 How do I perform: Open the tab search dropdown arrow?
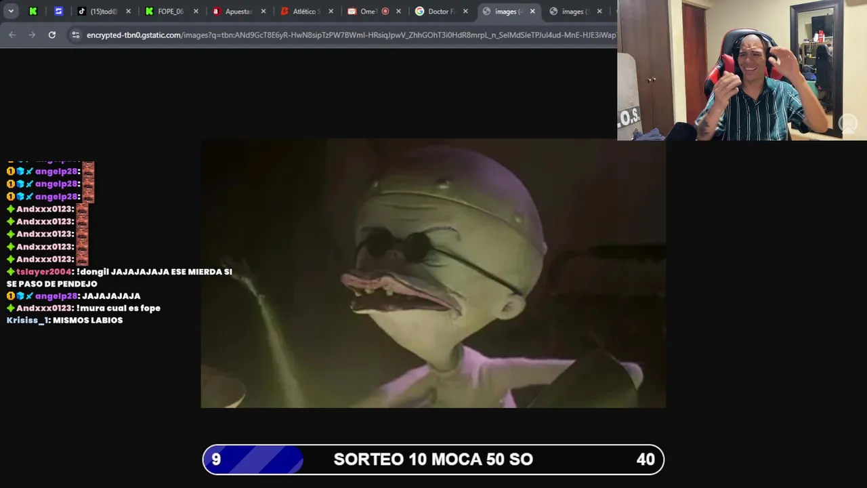coord(11,12)
